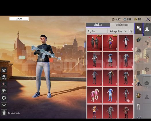
Task: Select the vehicle steering wheel category
Action: (x=147, y=56)
